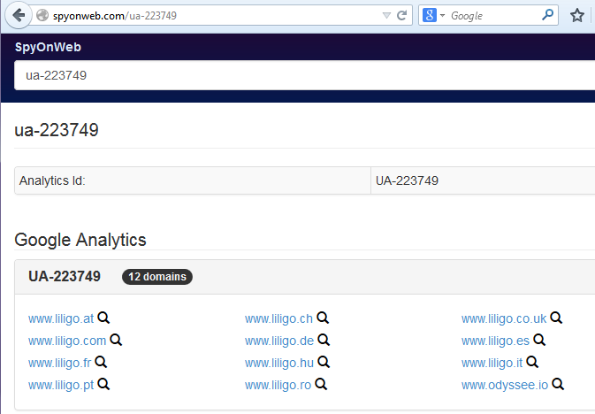Image resolution: width=595 pixels, height=414 pixels.
Task: Open the www.liligo.at link
Action: click(61, 318)
